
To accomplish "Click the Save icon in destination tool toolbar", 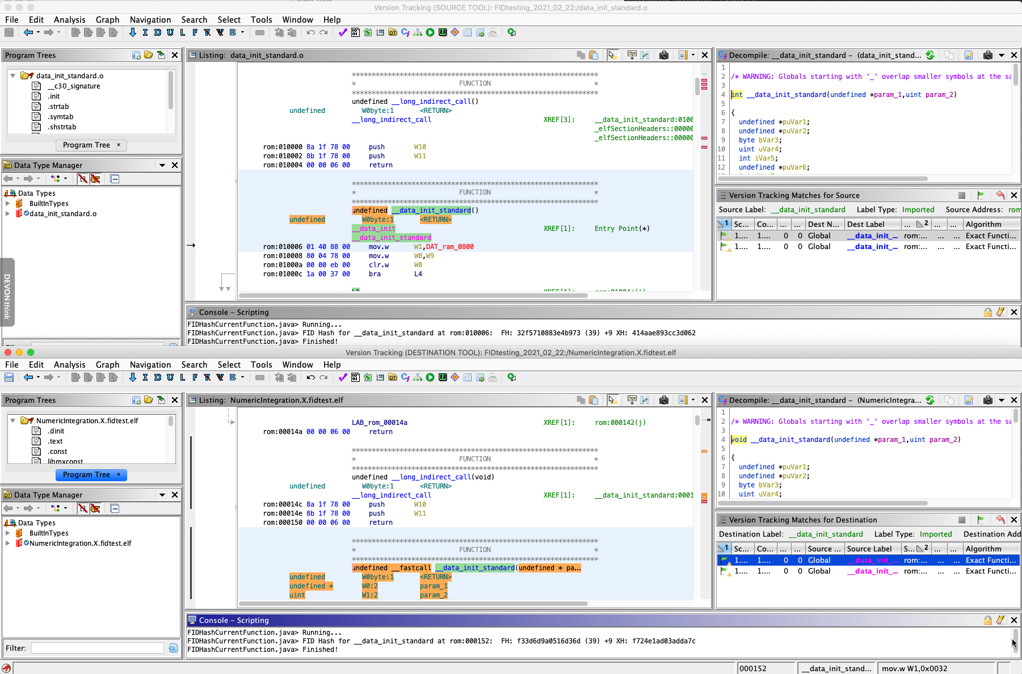I will [x=9, y=377].
